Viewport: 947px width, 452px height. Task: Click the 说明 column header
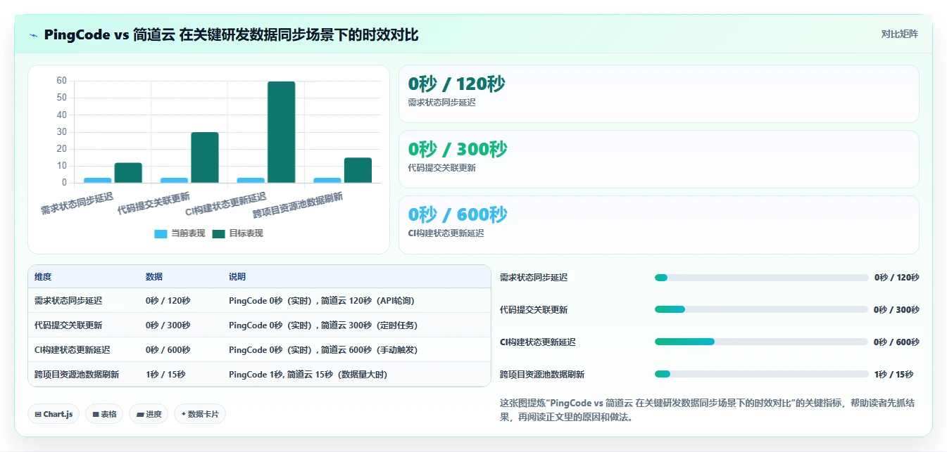pos(237,277)
